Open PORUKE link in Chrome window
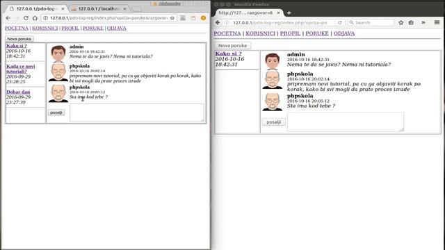Viewport: 445px width, 250px height. coord(93,28)
